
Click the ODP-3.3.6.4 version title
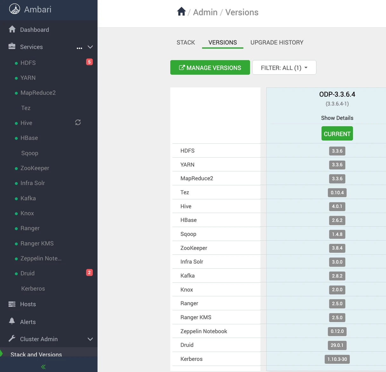click(x=337, y=94)
